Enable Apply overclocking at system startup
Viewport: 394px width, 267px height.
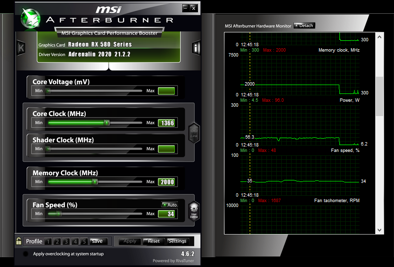tap(26, 254)
